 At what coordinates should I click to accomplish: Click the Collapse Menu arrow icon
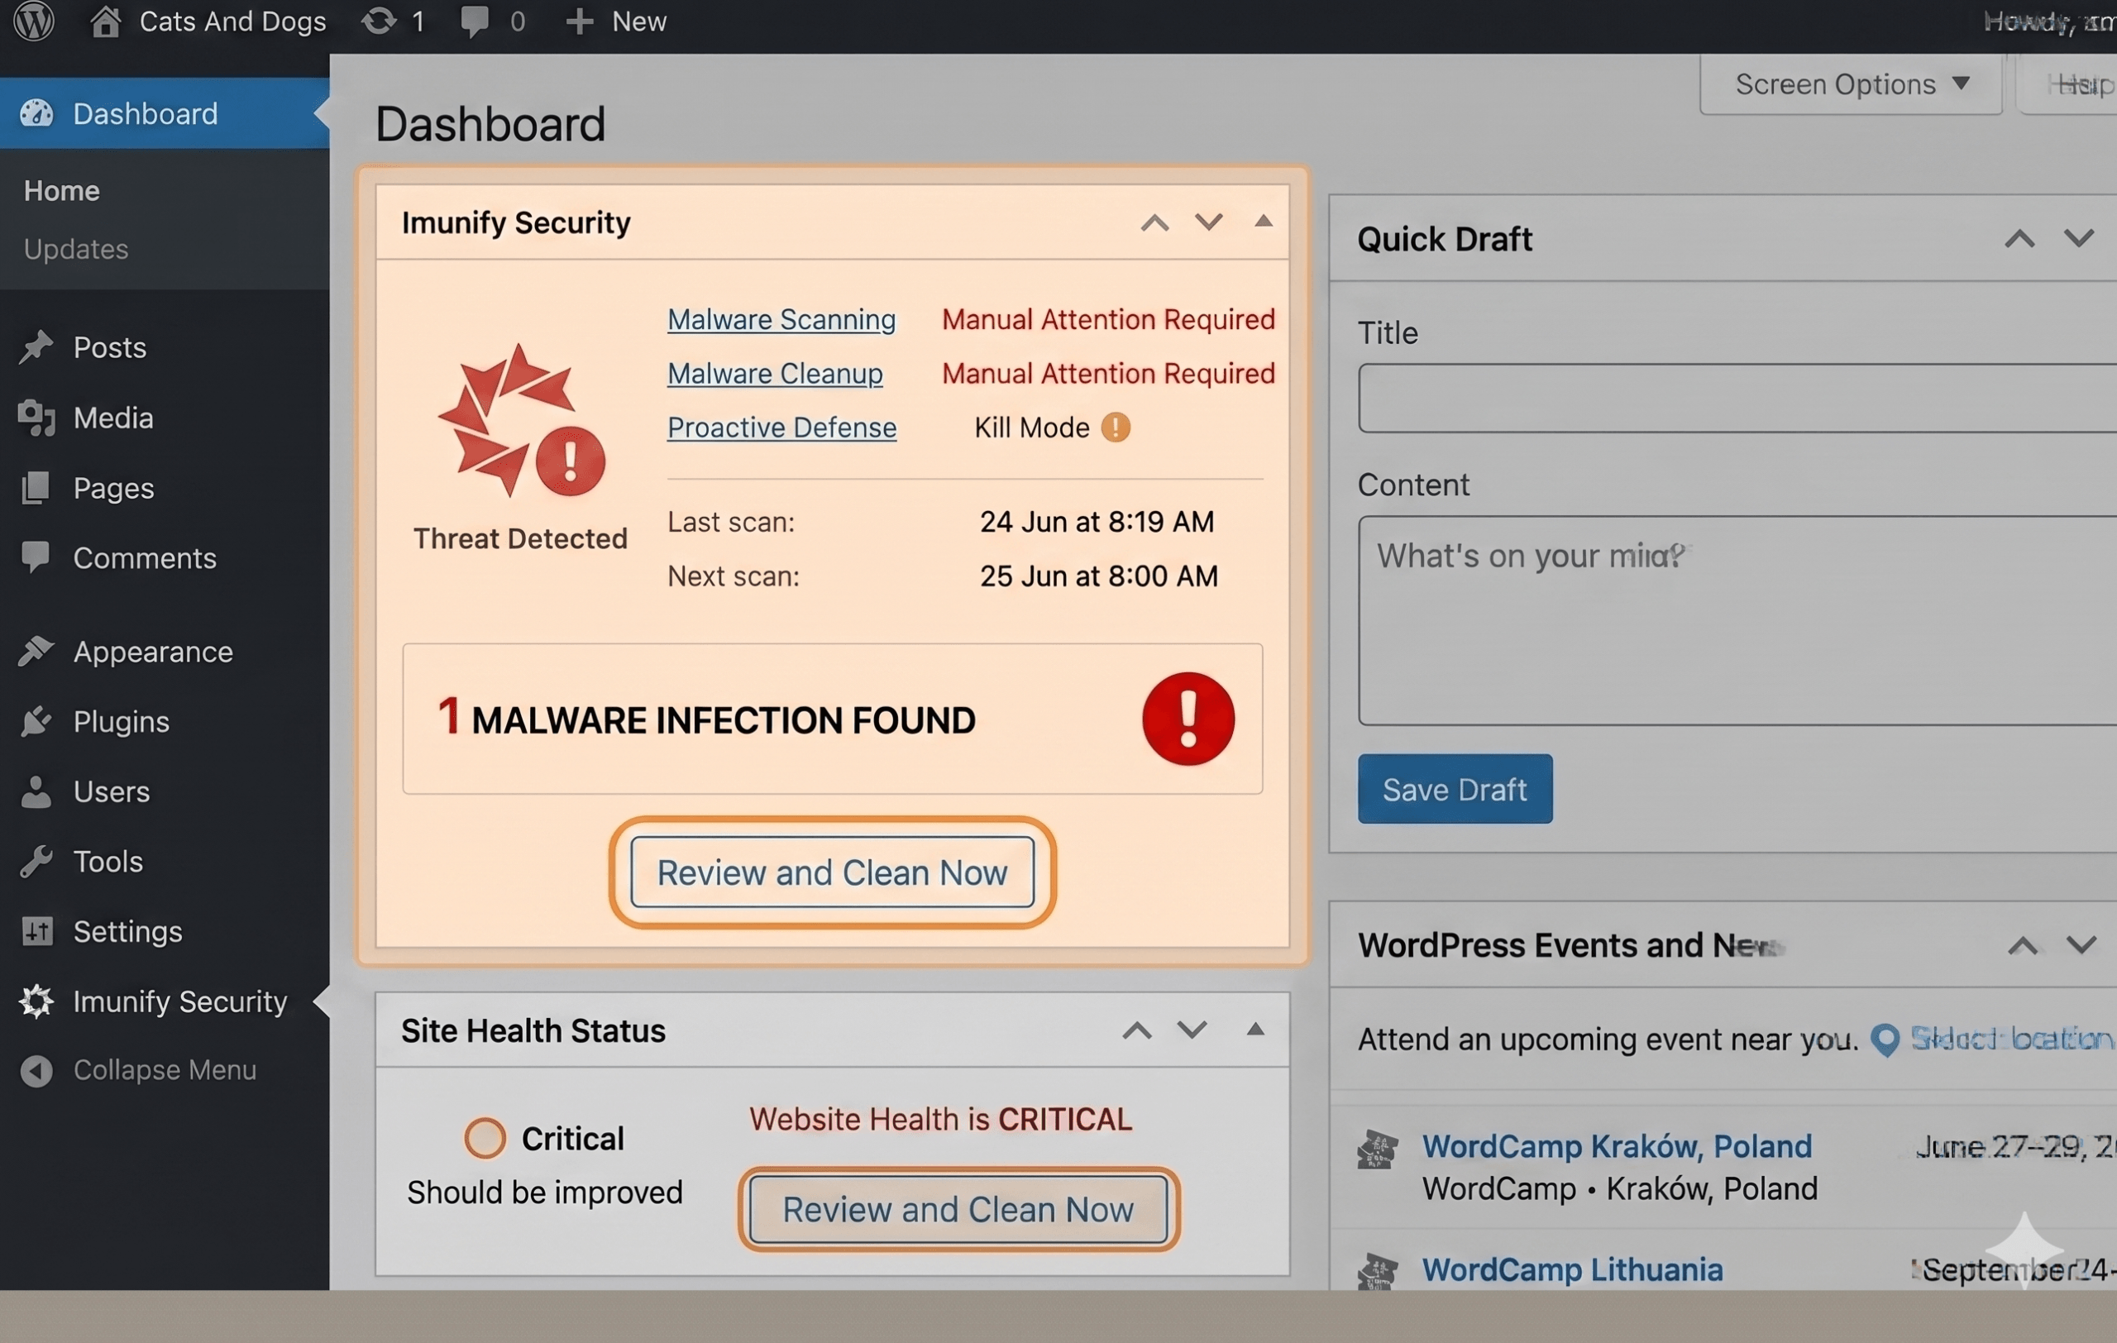coord(36,1071)
